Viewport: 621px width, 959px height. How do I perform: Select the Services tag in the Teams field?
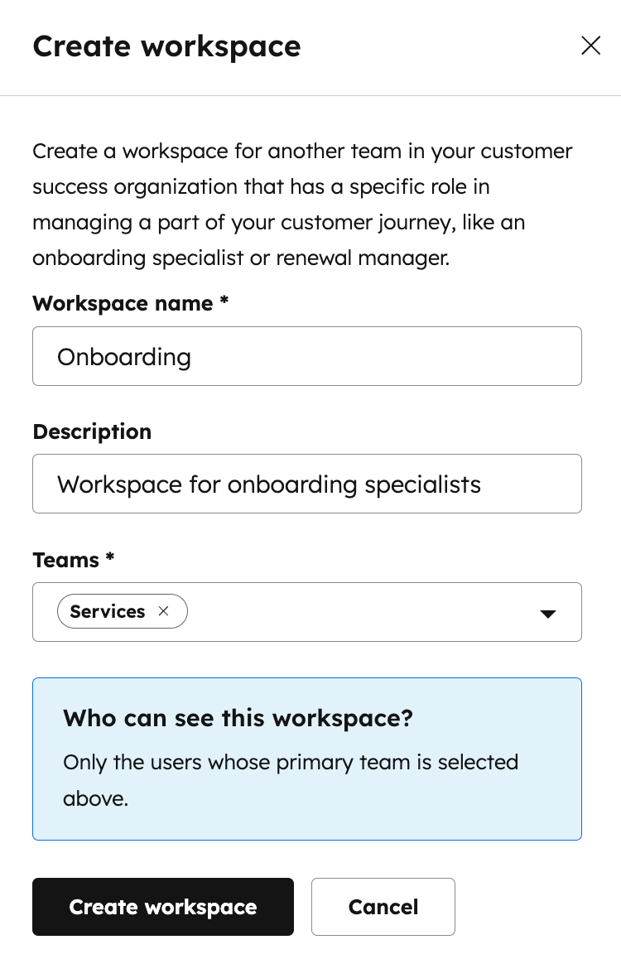pyautogui.click(x=106, y=611)
